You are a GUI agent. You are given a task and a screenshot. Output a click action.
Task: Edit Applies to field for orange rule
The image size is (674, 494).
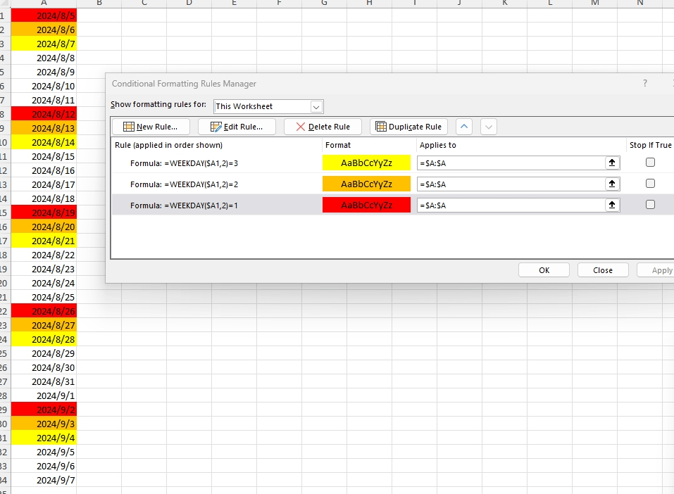point(511,184)
